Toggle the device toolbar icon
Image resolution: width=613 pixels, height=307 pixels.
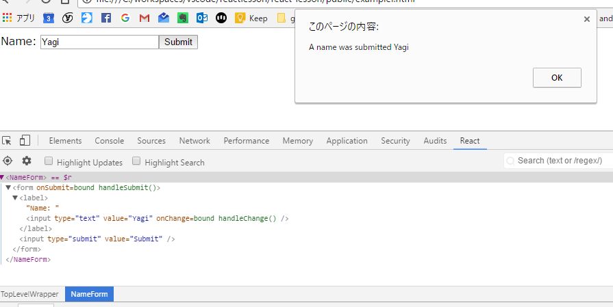click(x=25, y=141)
